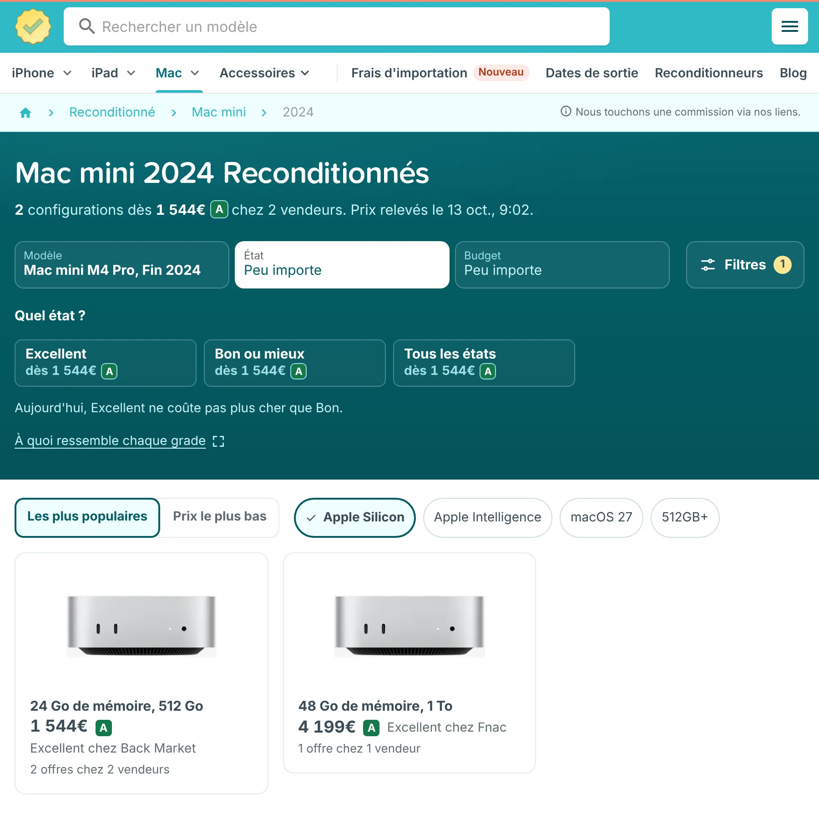This screenshot has width=819, height=819.
Task: Open Frais d'importation page
Action: click(x=409, y=73)
